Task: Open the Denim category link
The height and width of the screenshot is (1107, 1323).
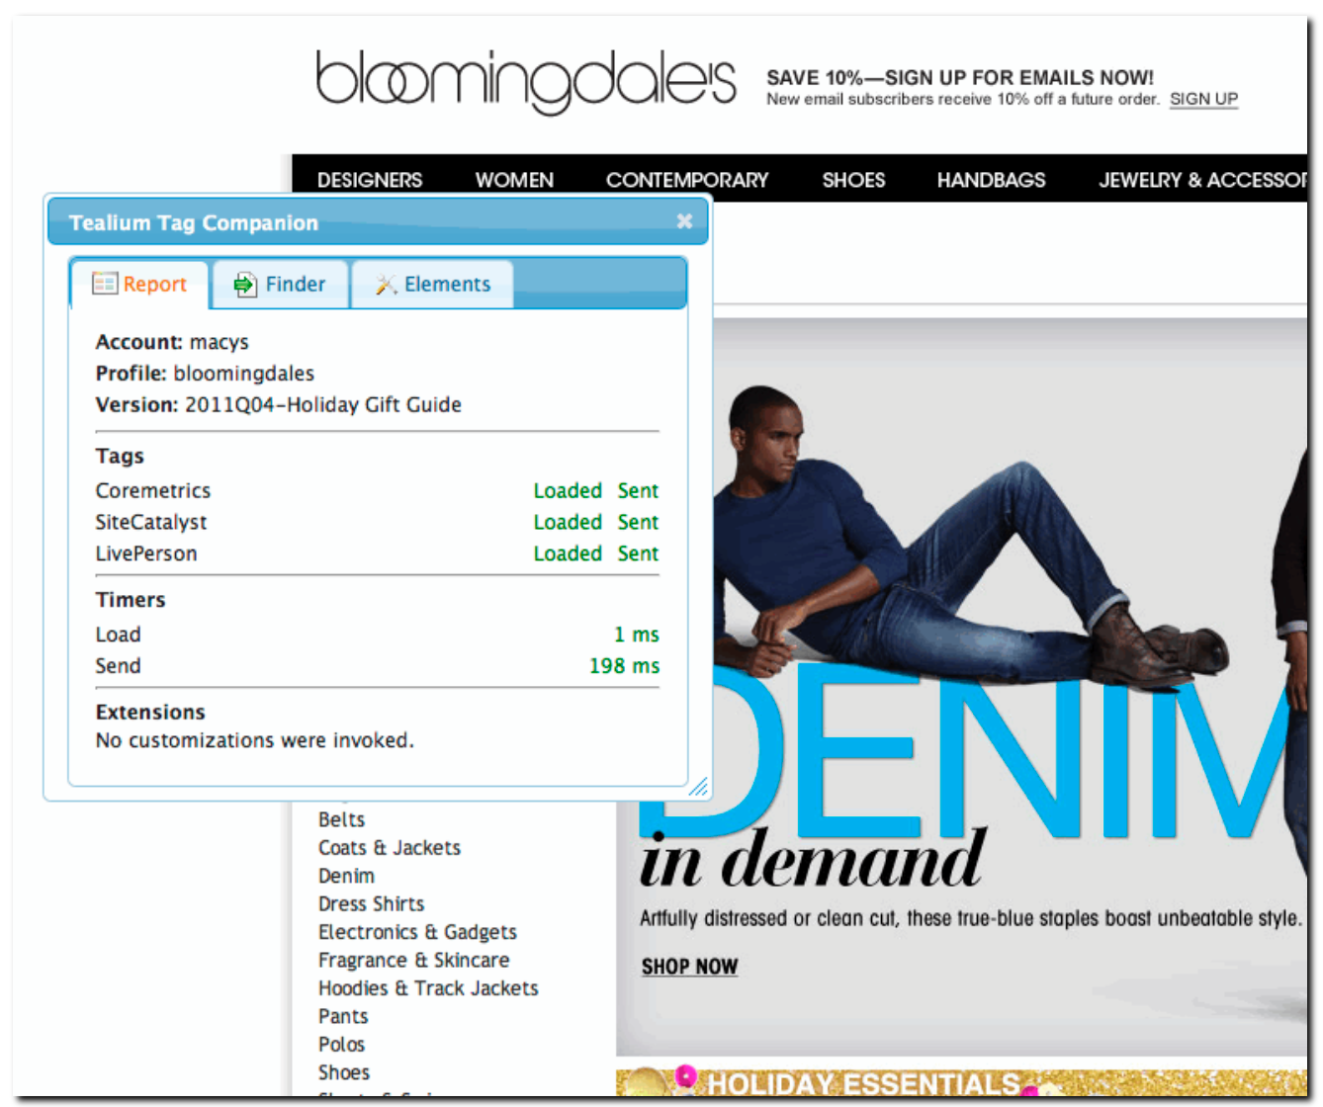Action: [346, 876]
